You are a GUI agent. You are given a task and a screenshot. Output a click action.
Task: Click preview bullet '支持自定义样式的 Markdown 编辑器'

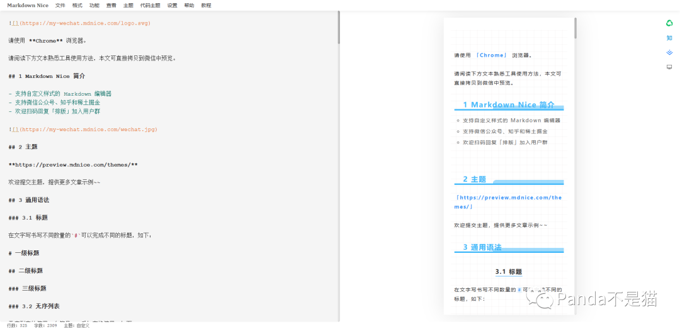click(512, 121)
